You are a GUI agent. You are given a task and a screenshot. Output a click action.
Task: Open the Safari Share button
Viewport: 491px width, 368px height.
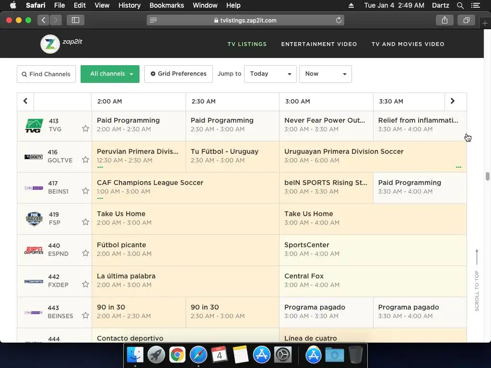(x=444, y=20)
